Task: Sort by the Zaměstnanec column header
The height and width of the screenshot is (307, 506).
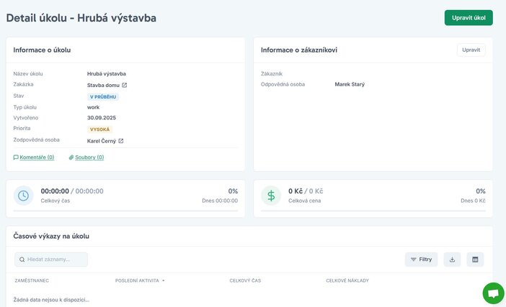Action: (x=32, y=280)
